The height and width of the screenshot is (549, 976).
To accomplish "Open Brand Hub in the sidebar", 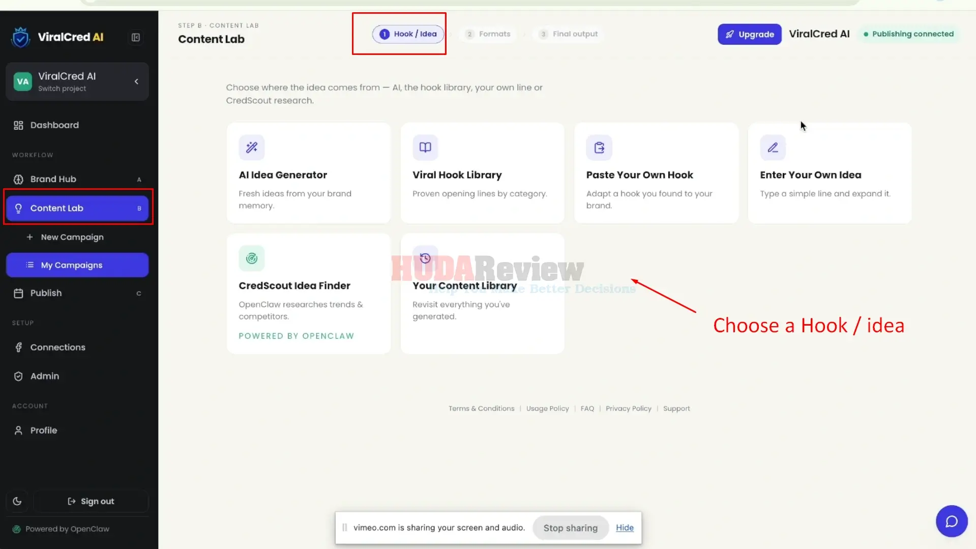I will coord(77,179).
